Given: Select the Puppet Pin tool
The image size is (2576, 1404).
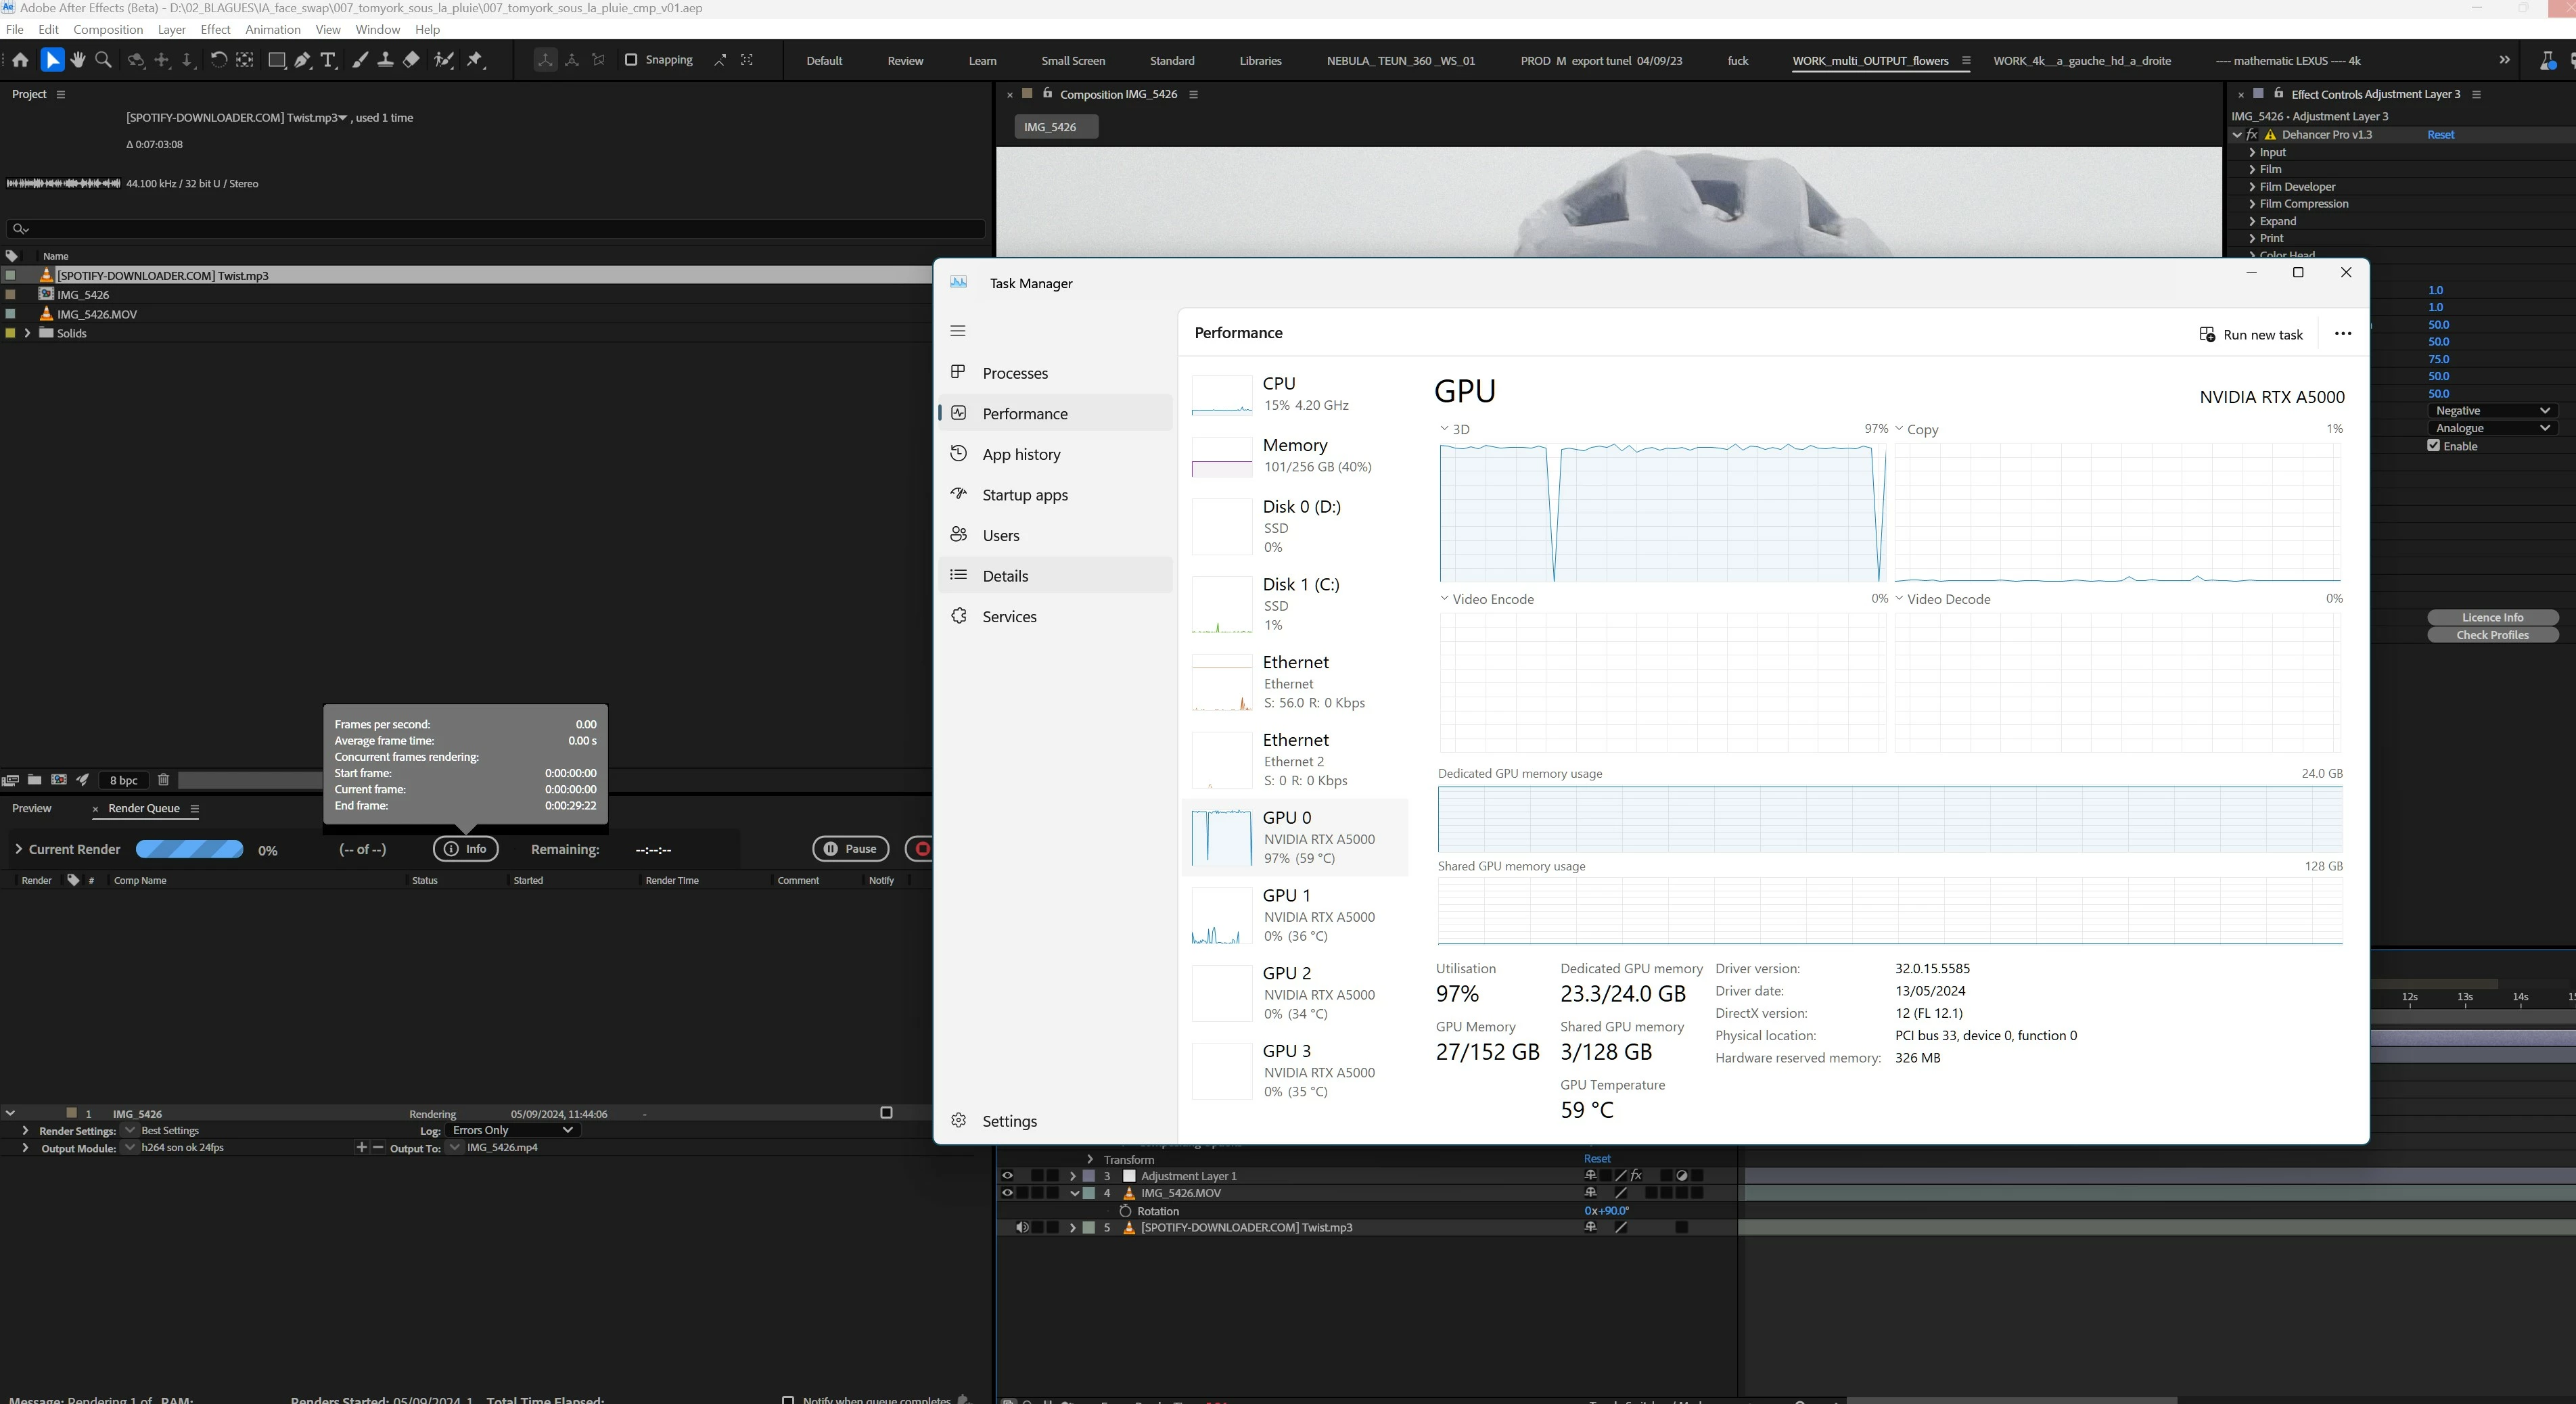Looking at the screenshot, I should pos(476,60).
